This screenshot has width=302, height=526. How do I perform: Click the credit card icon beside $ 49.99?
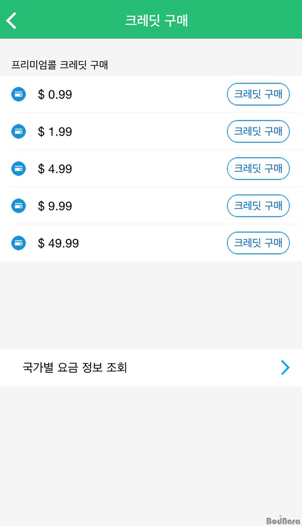[19, 243]
